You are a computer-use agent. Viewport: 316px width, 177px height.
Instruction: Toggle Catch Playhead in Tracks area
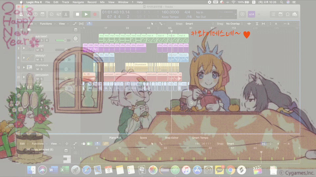pyautogui.click(x=89, y=24)
